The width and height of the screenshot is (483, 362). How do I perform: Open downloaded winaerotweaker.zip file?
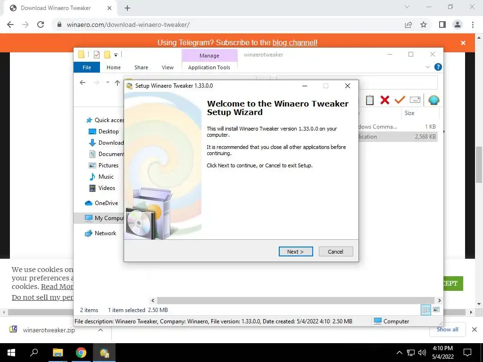(x=49, y=330)
